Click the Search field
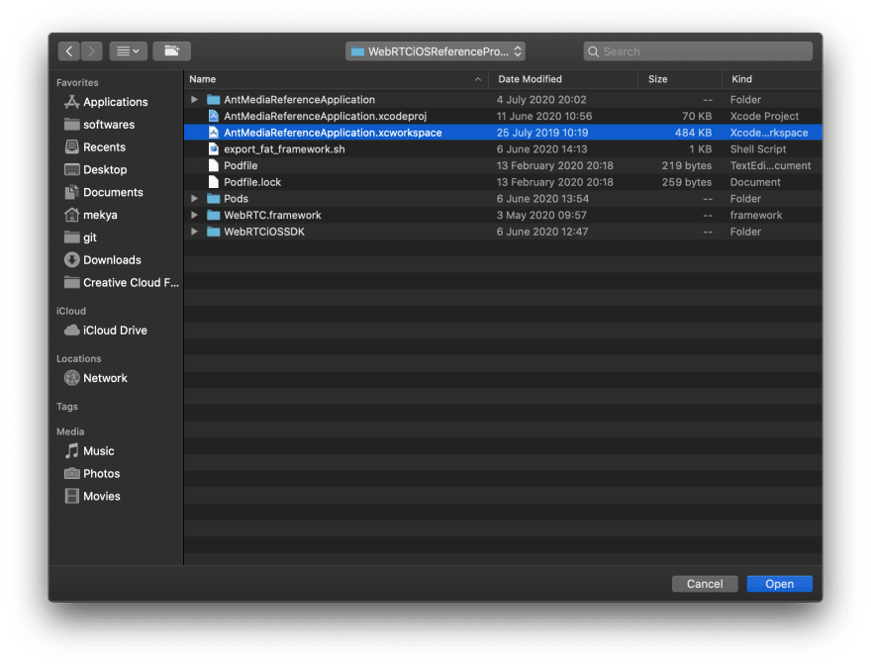This screenshot has height=666, width=871. click(x=698, y=51)
